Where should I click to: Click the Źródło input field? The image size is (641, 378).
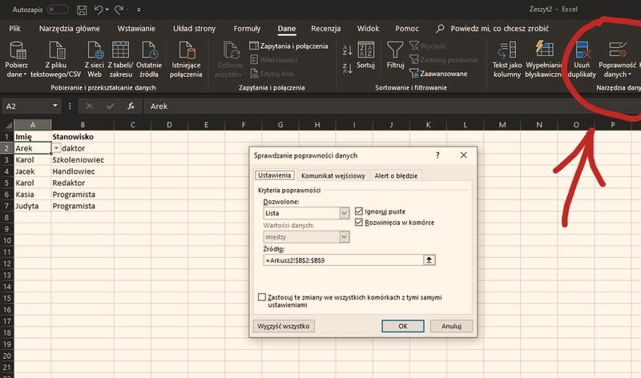pos(343,260)
